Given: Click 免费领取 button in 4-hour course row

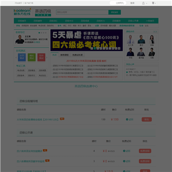Looking at the screenshot, I should tap(145, 151).
